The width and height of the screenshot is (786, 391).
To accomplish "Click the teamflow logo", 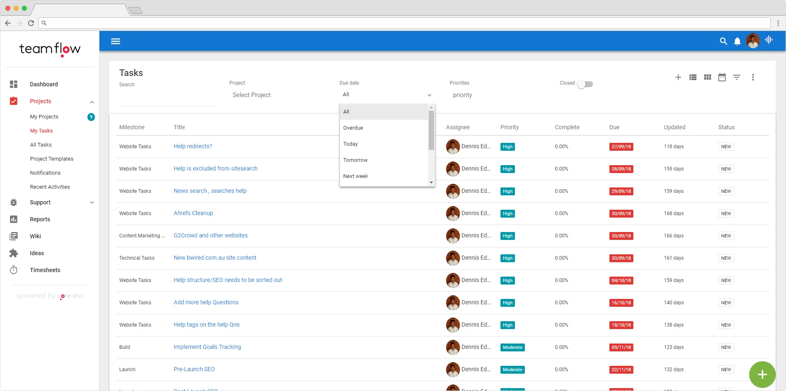I will (50, 50).
